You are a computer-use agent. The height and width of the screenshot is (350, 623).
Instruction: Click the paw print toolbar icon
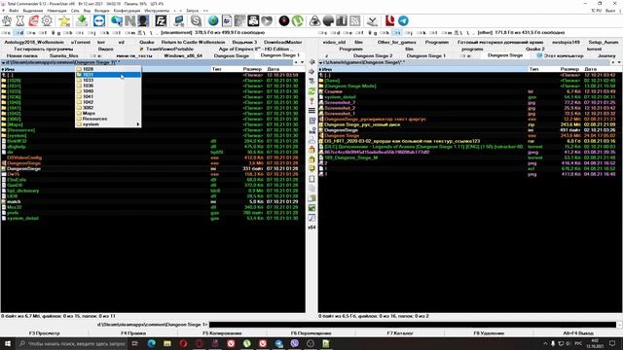7,21
